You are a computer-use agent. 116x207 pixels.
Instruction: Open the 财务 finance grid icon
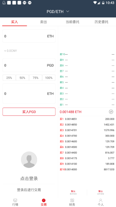(72, 201)
